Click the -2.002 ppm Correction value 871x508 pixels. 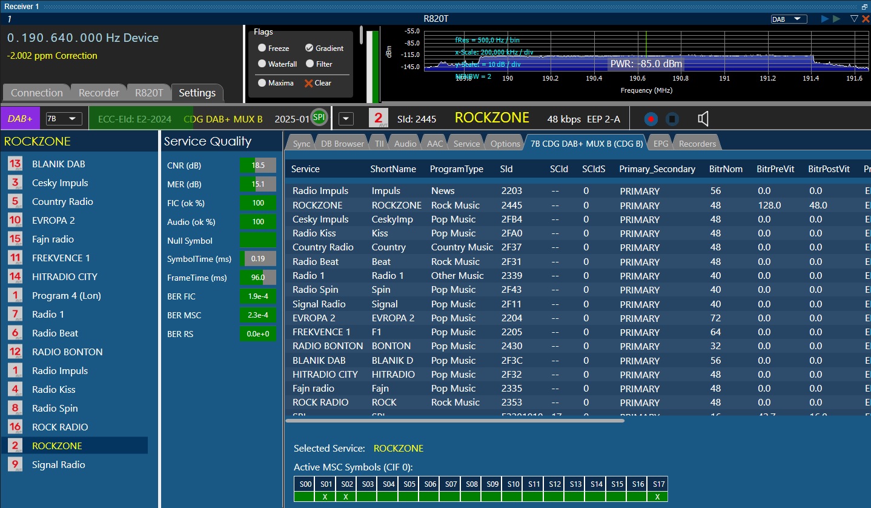[52, 56]
